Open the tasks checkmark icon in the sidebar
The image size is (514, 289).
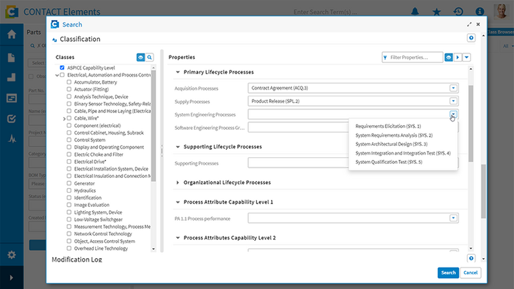[x=11, y=118]
